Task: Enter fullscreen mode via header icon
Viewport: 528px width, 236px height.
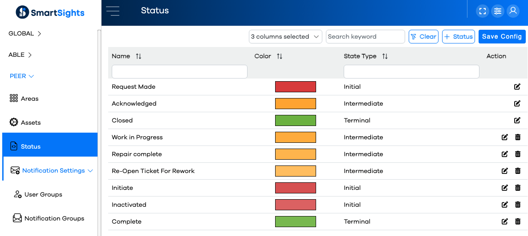Action: 483,11
